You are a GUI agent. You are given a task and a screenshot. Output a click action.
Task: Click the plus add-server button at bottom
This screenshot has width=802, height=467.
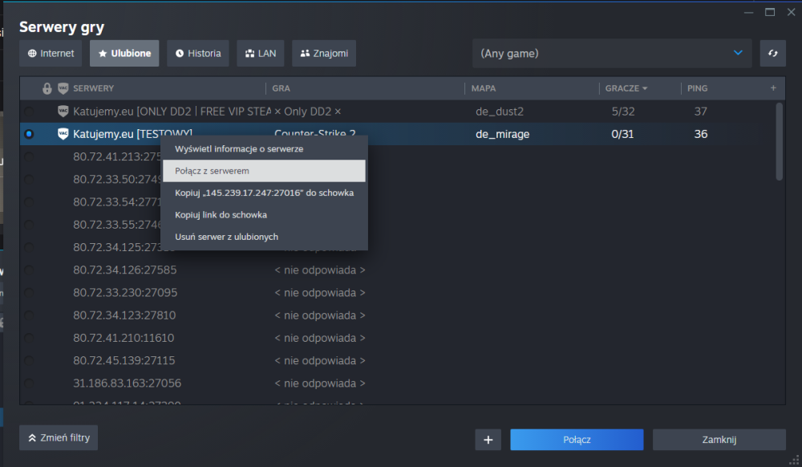tap(488, 440)
